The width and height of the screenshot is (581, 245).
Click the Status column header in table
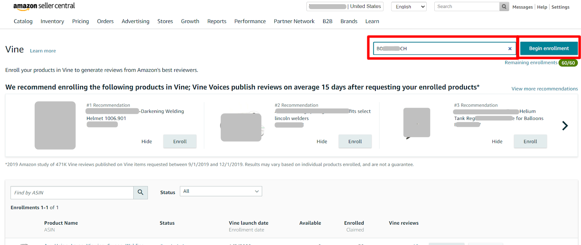tap(167, 223)
